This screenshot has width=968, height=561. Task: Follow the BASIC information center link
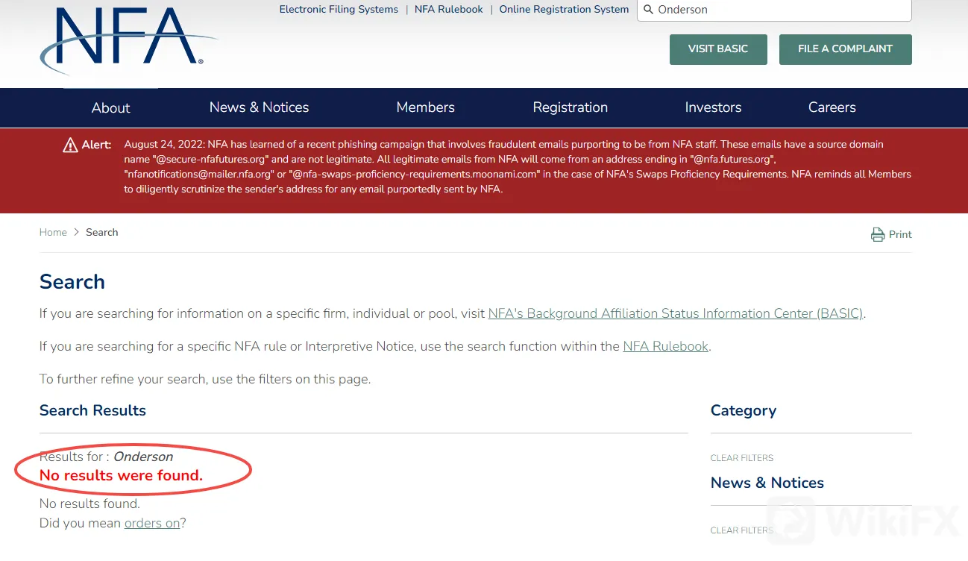(675, 313)
